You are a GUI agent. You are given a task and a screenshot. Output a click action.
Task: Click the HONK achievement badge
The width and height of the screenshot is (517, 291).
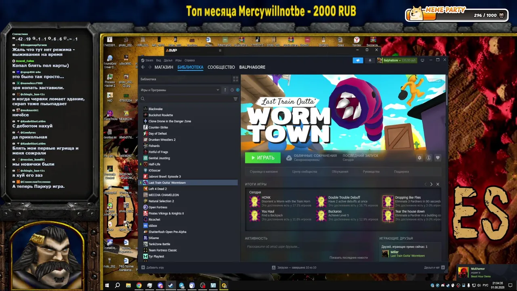pos(255,201)
